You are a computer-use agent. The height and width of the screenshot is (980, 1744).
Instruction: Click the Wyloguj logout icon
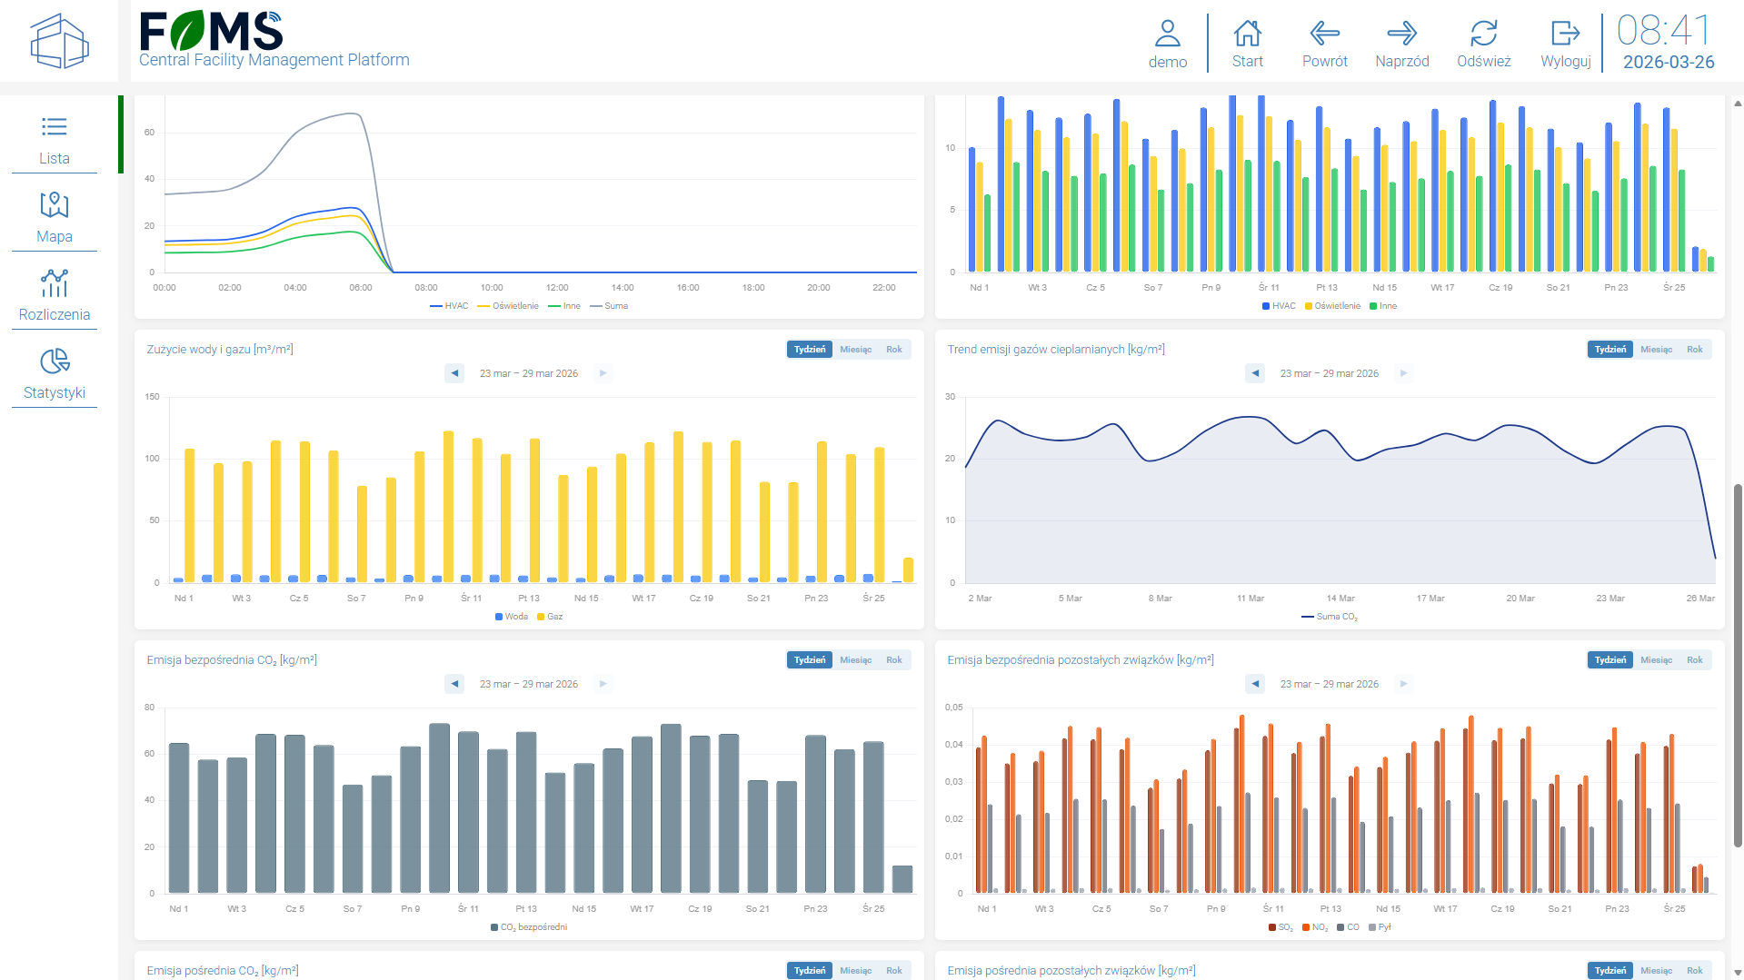pyautogui.click(x=1565, y=34)
